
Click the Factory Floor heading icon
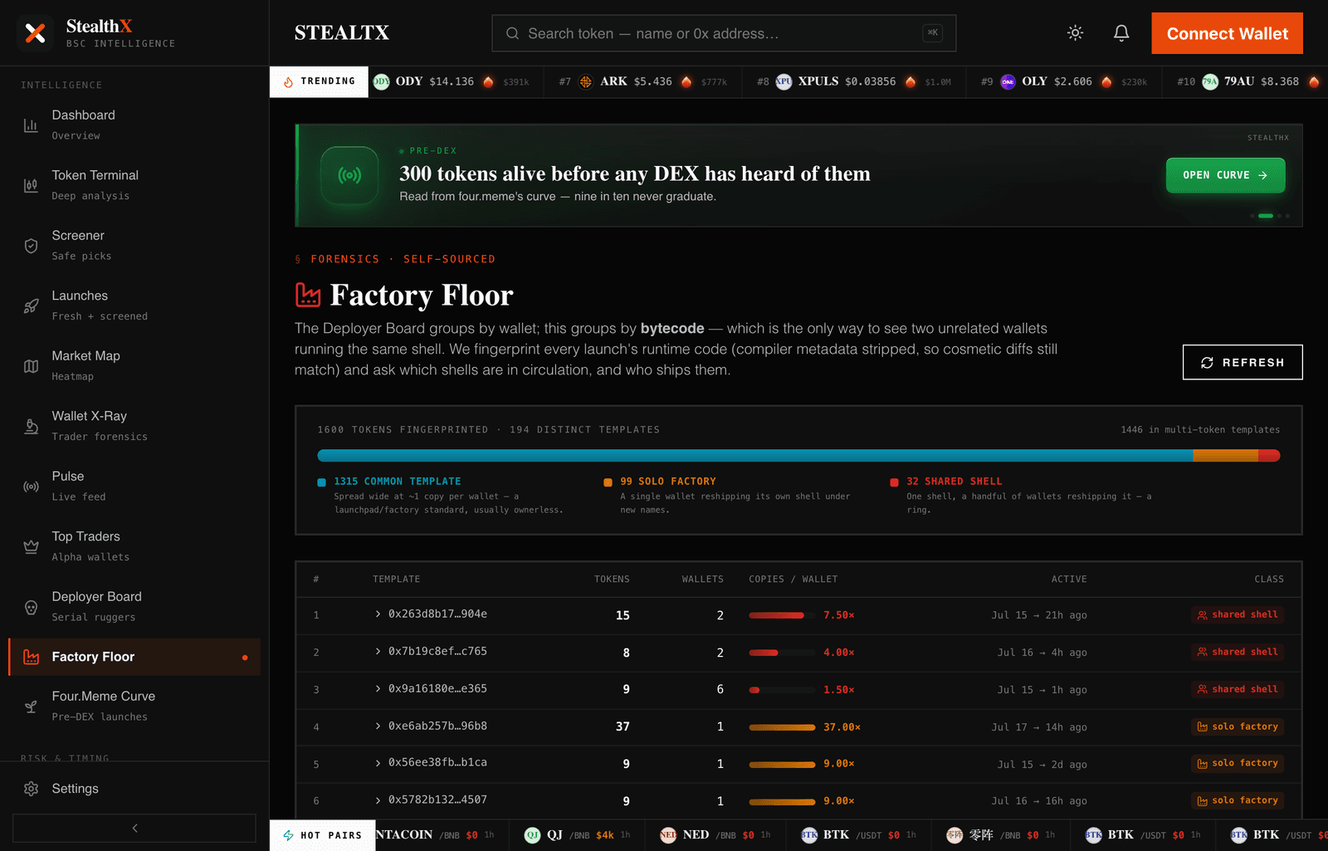point(308,295)
